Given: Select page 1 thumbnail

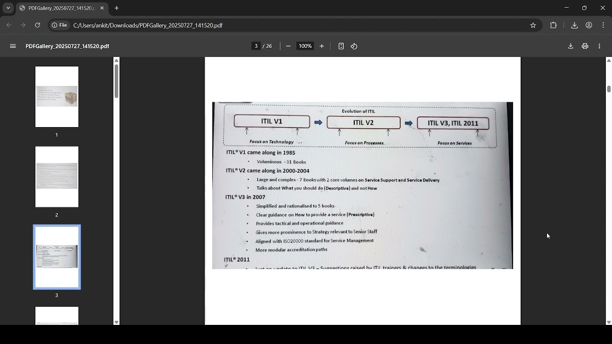Looking at the screenshot, I should point(57,97).
